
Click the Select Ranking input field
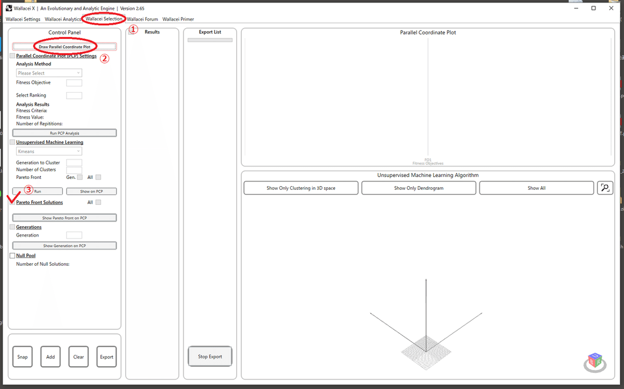[74, 95]
